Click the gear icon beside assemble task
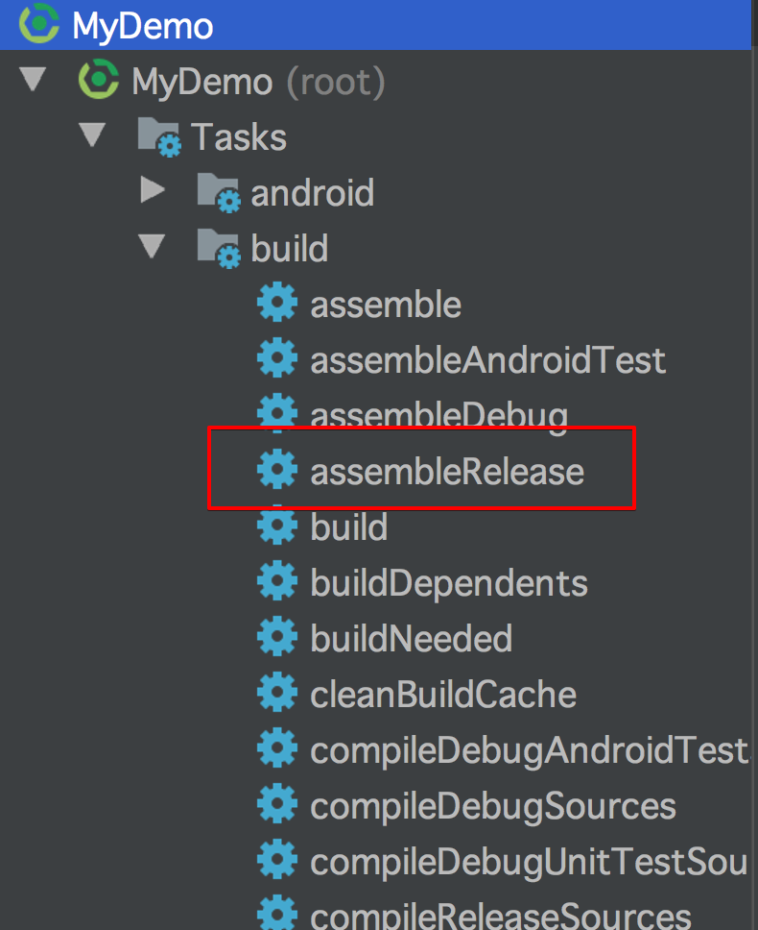Screen dimensions: 758x930 (276, 303)
